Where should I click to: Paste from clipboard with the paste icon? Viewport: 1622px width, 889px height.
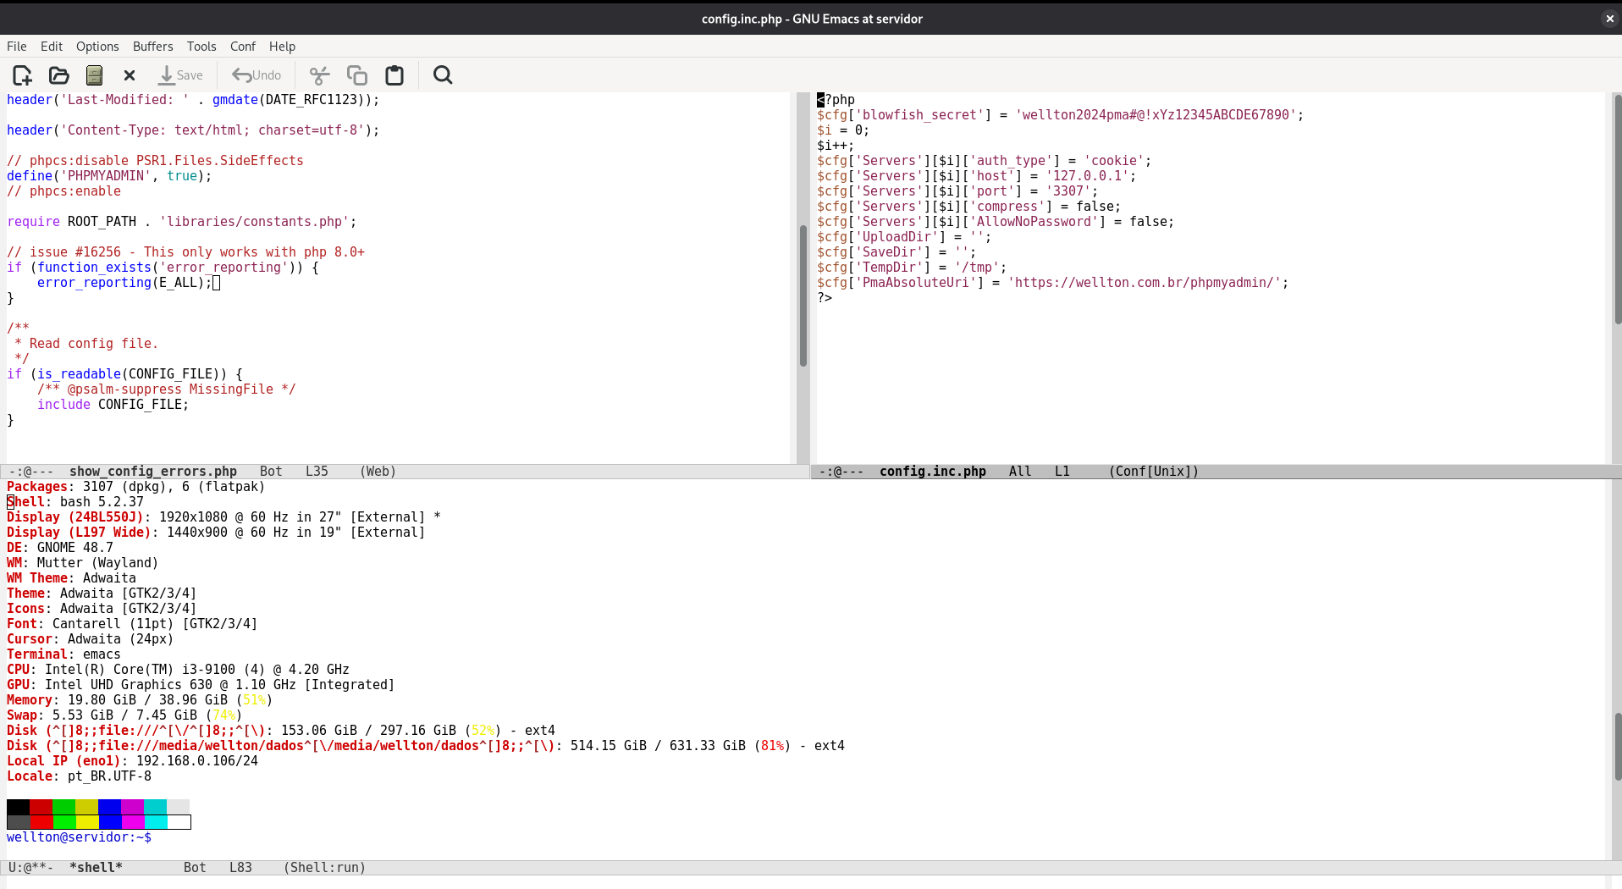[394, 75]
